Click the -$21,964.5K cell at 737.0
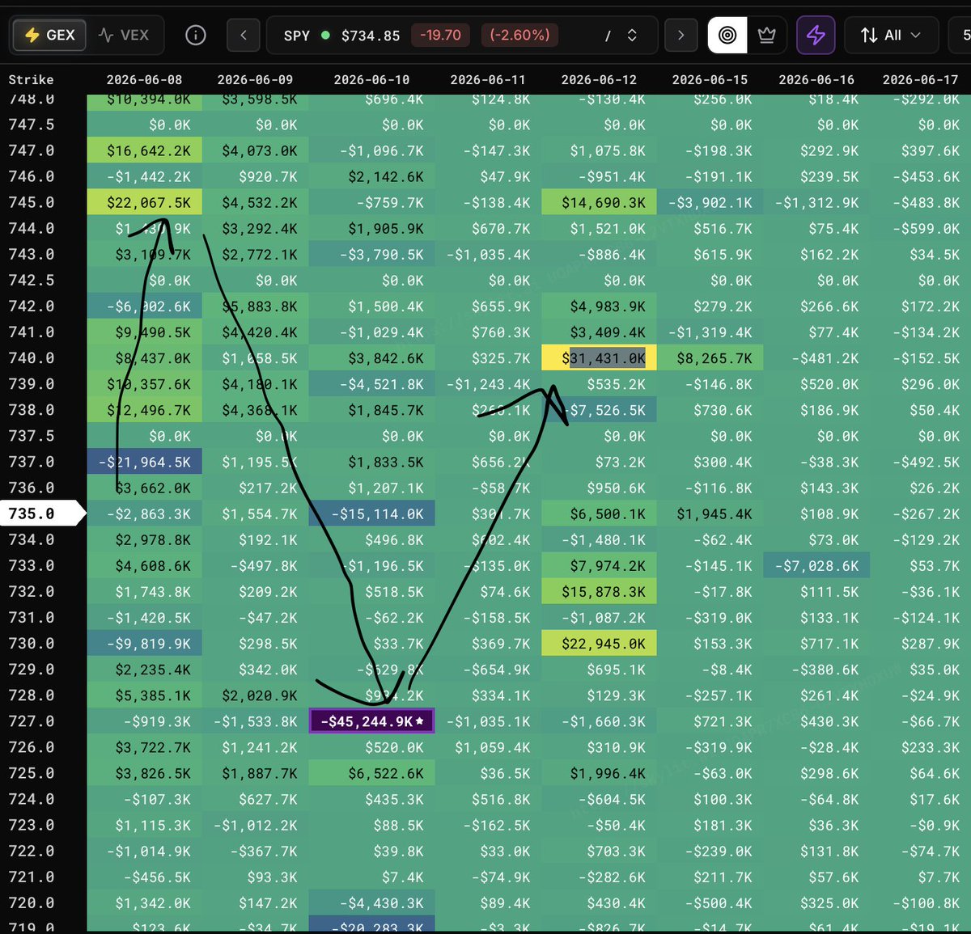The image size is (971, 934). [145, 462]
